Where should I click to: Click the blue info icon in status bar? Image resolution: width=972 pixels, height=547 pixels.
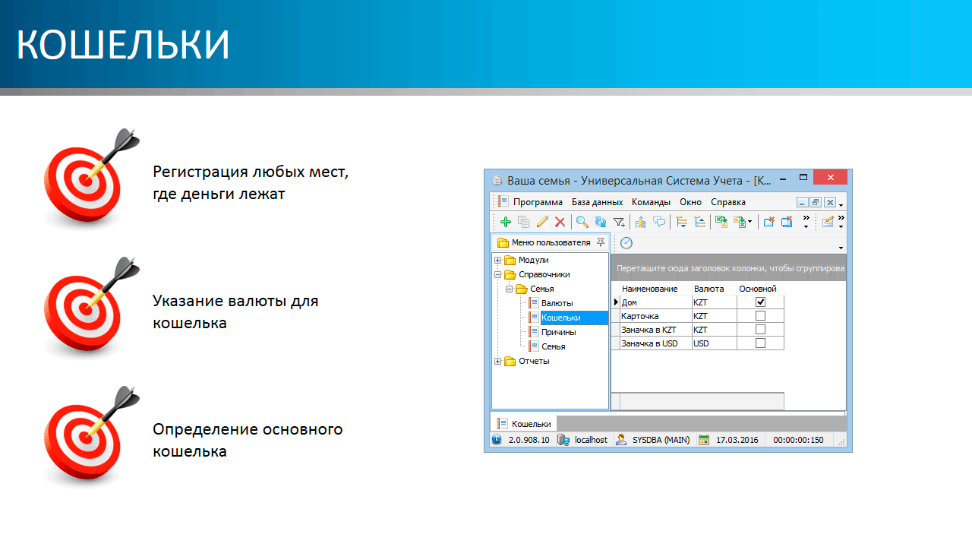tap(496, 440)
